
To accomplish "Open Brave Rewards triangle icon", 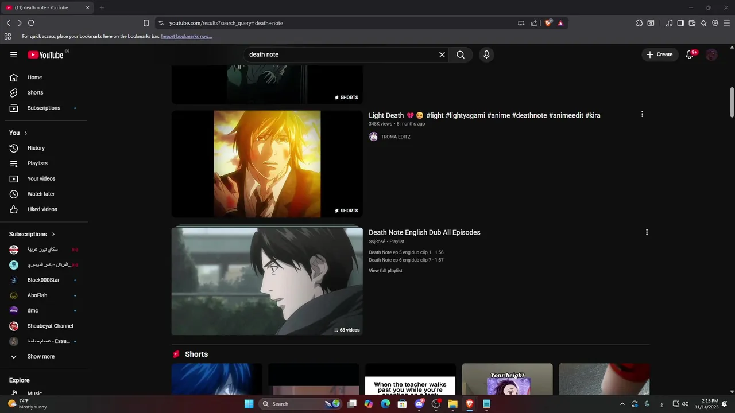I will [560, 23].
